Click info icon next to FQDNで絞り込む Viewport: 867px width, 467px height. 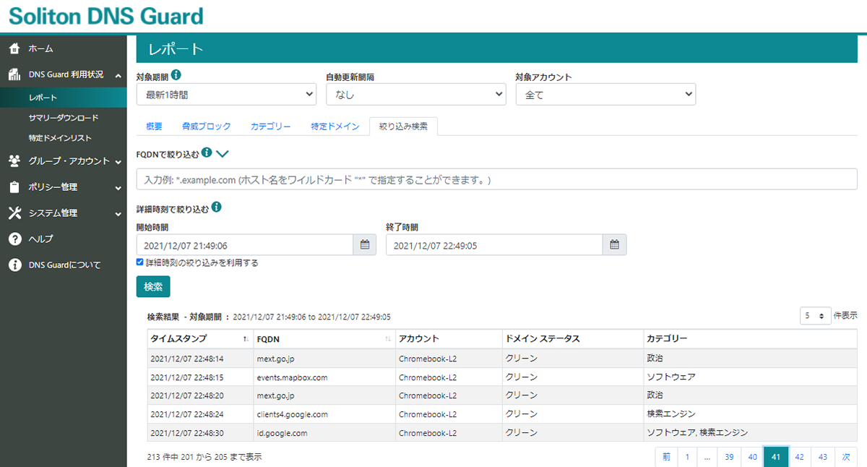point(207,153)
